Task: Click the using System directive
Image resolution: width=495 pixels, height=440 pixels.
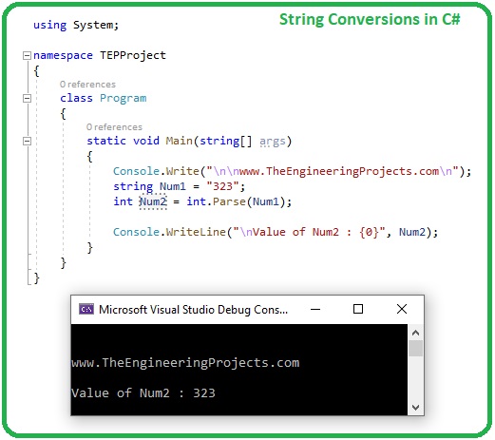Action: click(76, 25)
